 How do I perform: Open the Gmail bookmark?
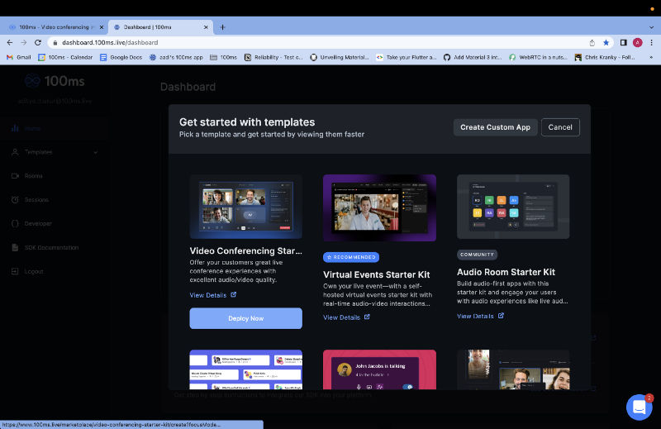(x=19, y=57)
